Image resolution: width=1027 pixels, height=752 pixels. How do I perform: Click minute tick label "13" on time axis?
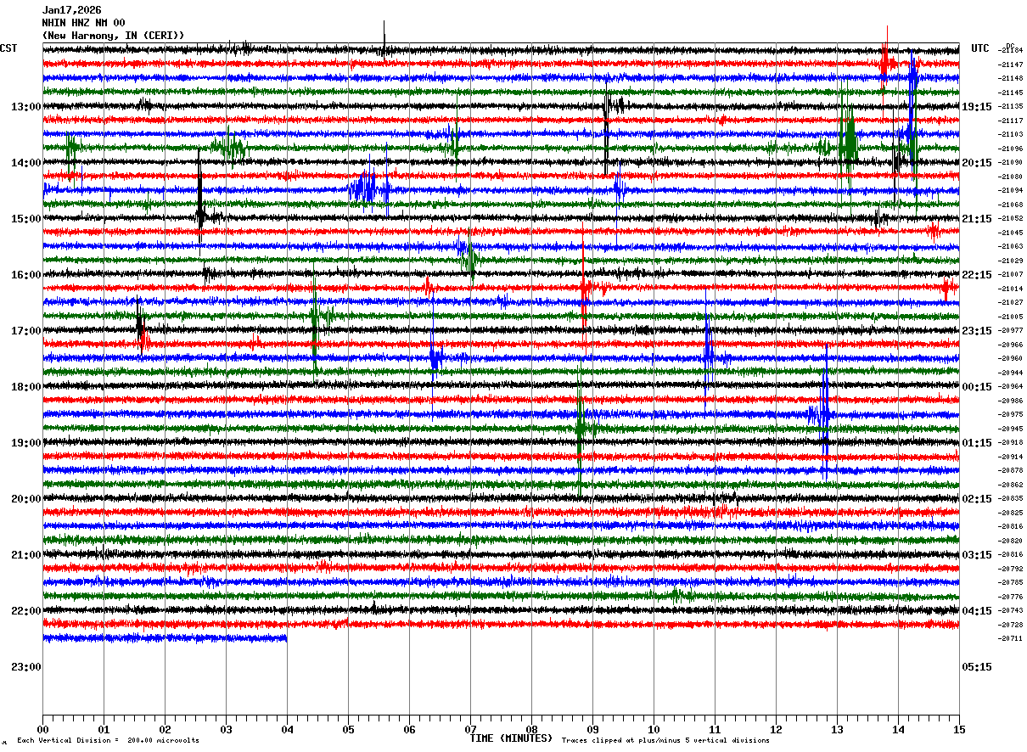[838, 729]
